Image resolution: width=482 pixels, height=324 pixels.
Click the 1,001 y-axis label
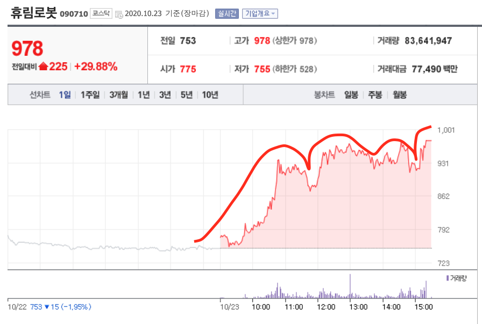(x=446, y=130)
